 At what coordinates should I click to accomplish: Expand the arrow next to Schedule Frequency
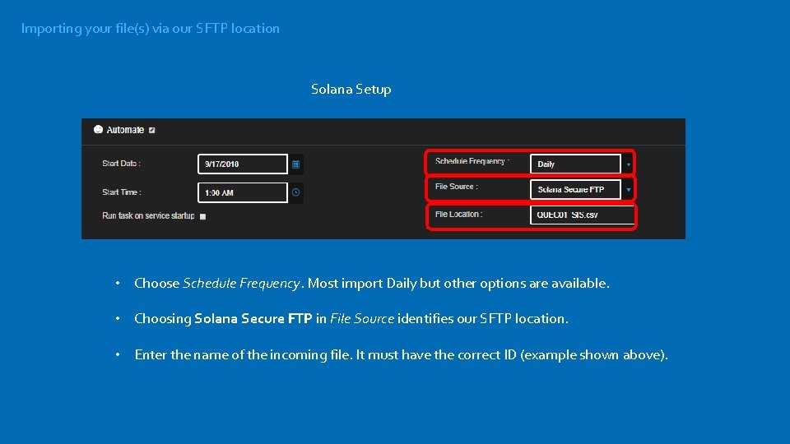point(629,164)
